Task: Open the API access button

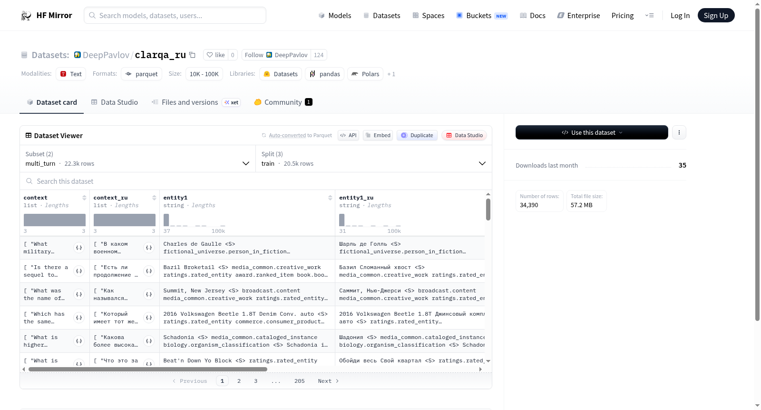Action: [348, 135]
